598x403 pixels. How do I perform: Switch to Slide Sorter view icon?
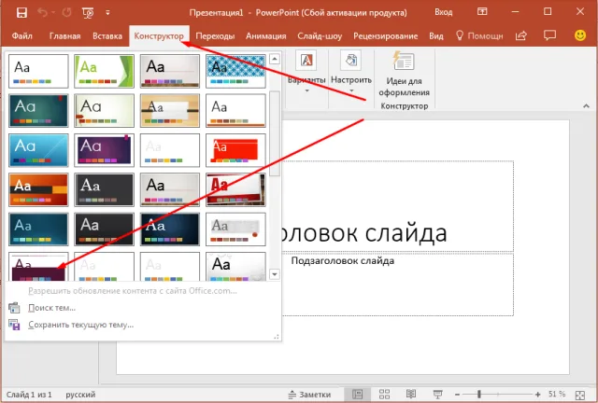[384, 395]
